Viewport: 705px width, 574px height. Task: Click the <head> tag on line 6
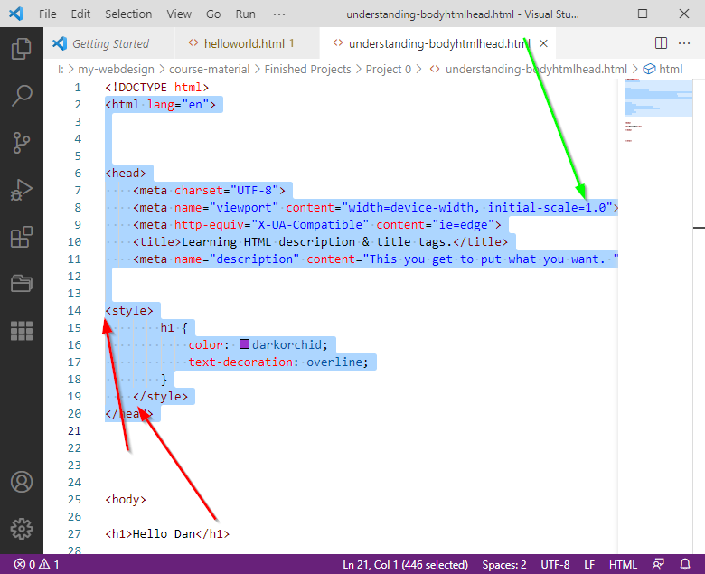(126, 173)
